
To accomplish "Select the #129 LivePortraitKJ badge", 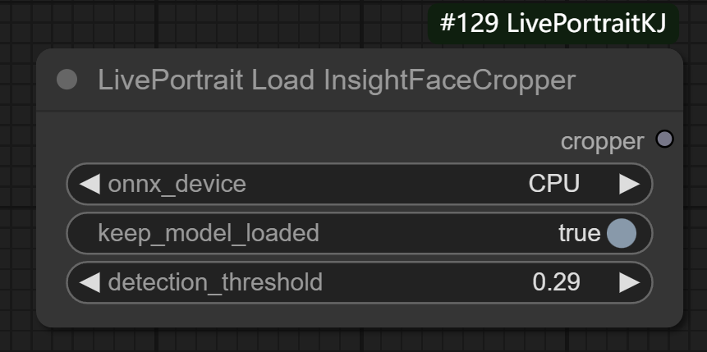I will click(553, 23).
